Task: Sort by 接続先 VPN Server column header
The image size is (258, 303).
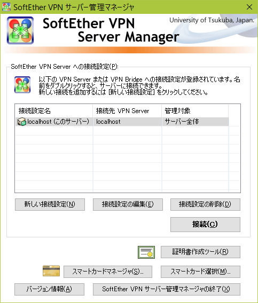Action: 127,111
